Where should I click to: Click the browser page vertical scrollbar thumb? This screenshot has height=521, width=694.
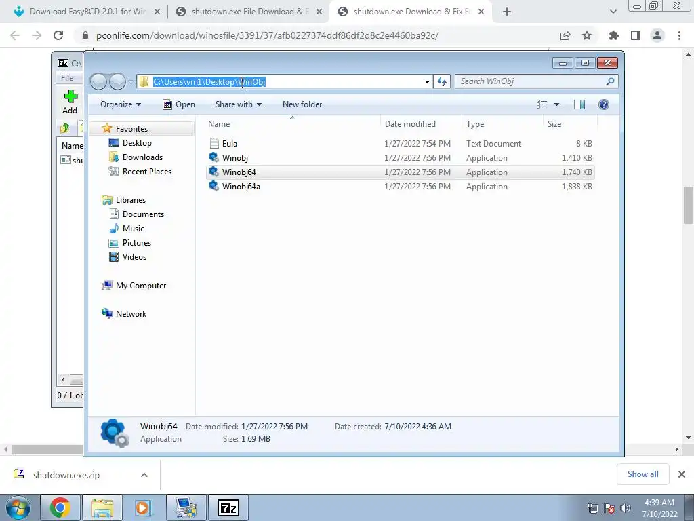(688, 205)
